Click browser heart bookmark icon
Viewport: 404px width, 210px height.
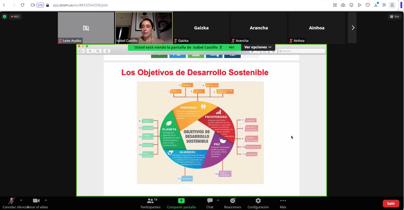[x=368, y=5]
